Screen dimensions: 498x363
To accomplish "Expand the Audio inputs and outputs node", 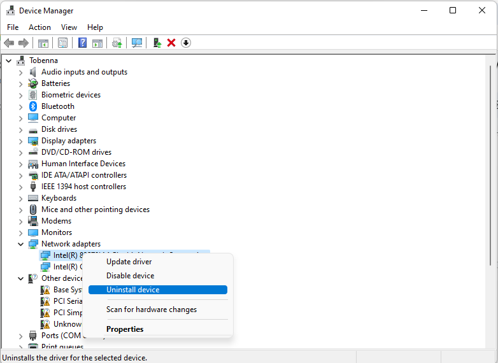I will pyautogui.click(x=20, y=73).
